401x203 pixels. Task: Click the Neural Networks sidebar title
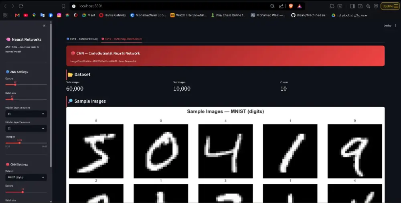tap(26, 40)
